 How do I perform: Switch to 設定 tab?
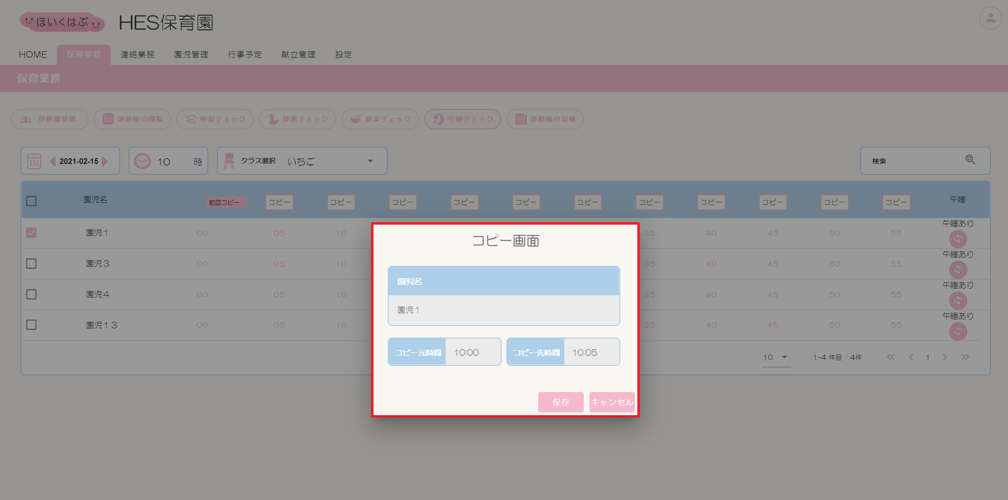tap(344, 55)
